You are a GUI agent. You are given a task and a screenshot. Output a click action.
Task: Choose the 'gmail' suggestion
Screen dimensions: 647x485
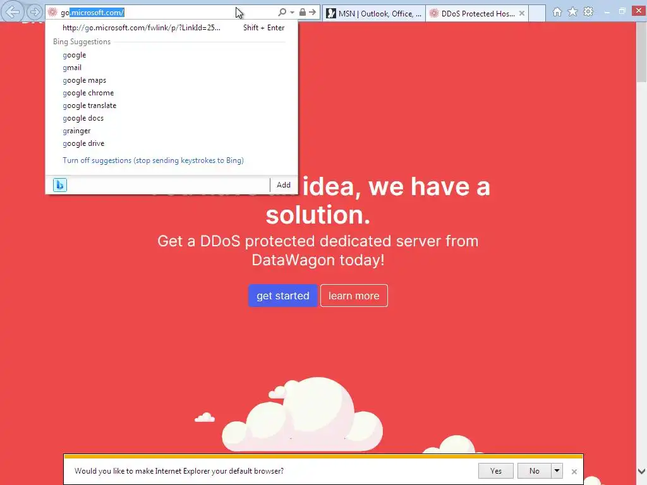point(171,68)
